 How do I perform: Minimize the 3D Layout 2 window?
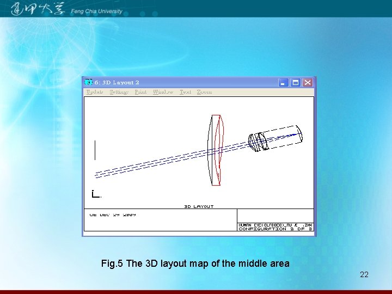283,83
